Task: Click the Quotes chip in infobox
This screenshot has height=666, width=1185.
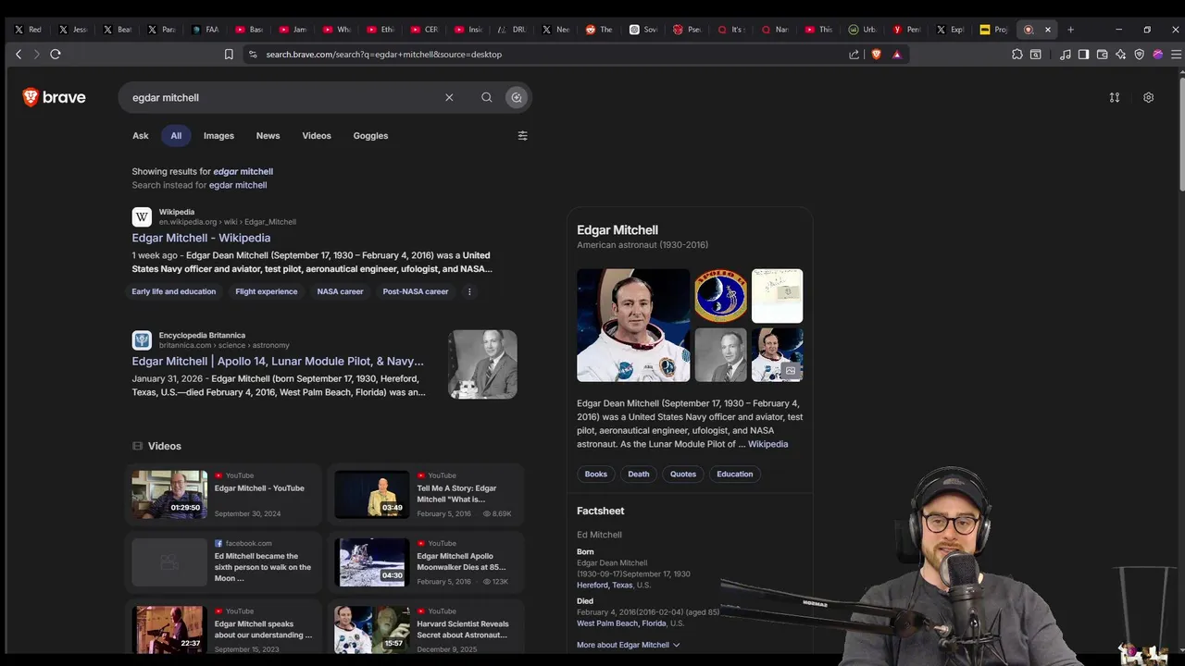Action: coord(683,475)
